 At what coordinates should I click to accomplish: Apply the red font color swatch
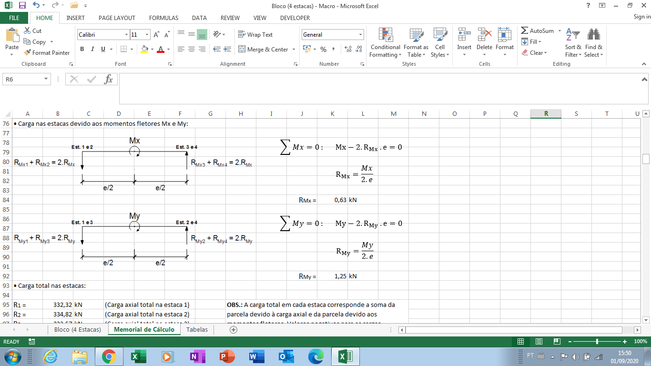click(161, 49)
